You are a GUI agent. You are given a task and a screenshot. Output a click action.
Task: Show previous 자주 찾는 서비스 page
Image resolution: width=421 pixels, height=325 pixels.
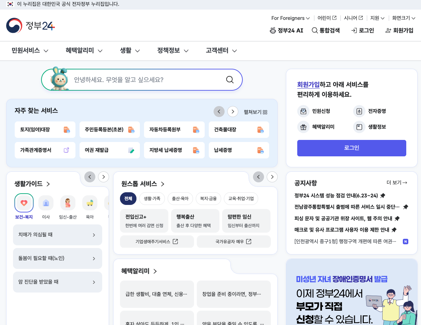tap(219, 112)
